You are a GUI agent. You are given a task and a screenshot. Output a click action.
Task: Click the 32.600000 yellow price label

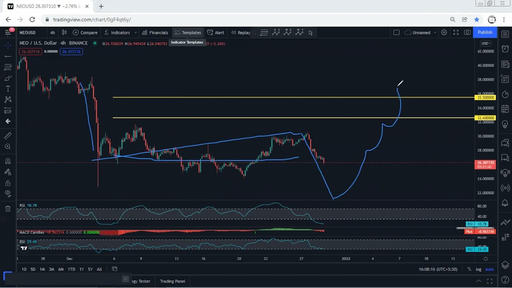click(485, 118)
